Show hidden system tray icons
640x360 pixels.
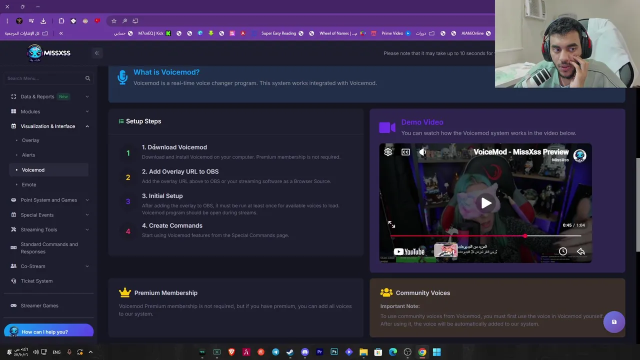tap(90, 352)
